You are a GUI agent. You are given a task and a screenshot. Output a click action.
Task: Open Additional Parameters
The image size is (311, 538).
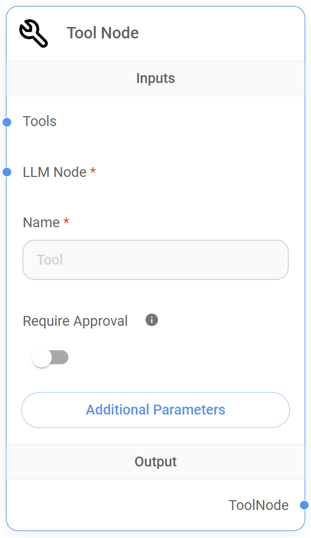pos(156,410)
